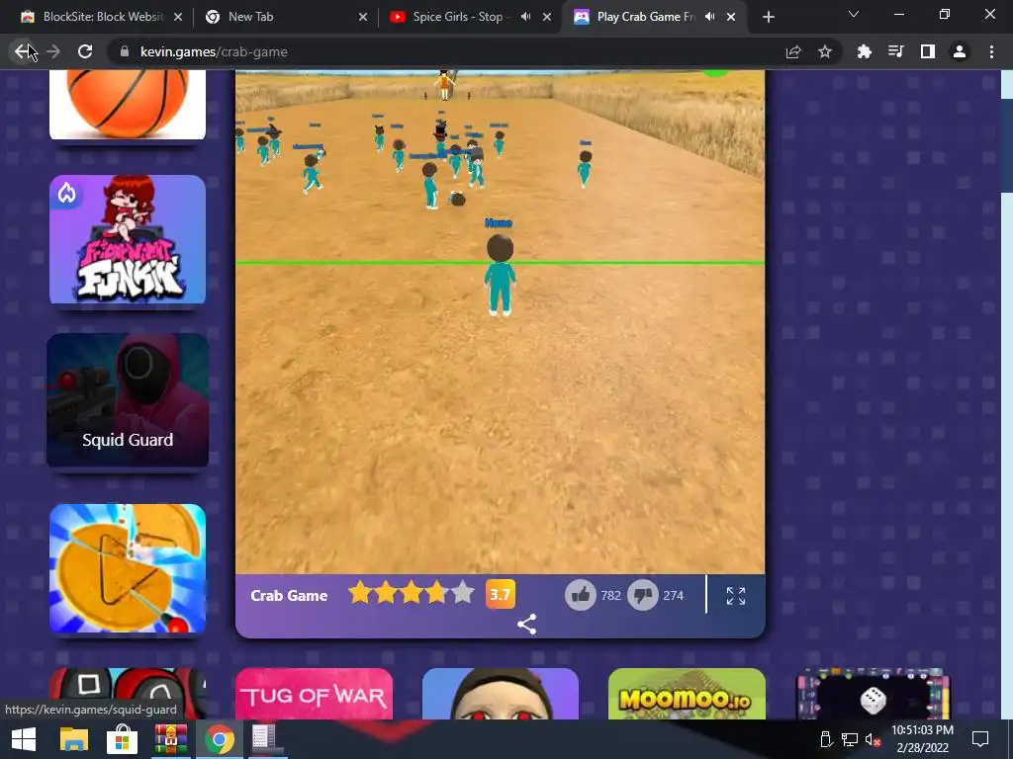The image size is (1013, 759).
Task: Bookmark this page with the star icon
Action: click(825, 51)
